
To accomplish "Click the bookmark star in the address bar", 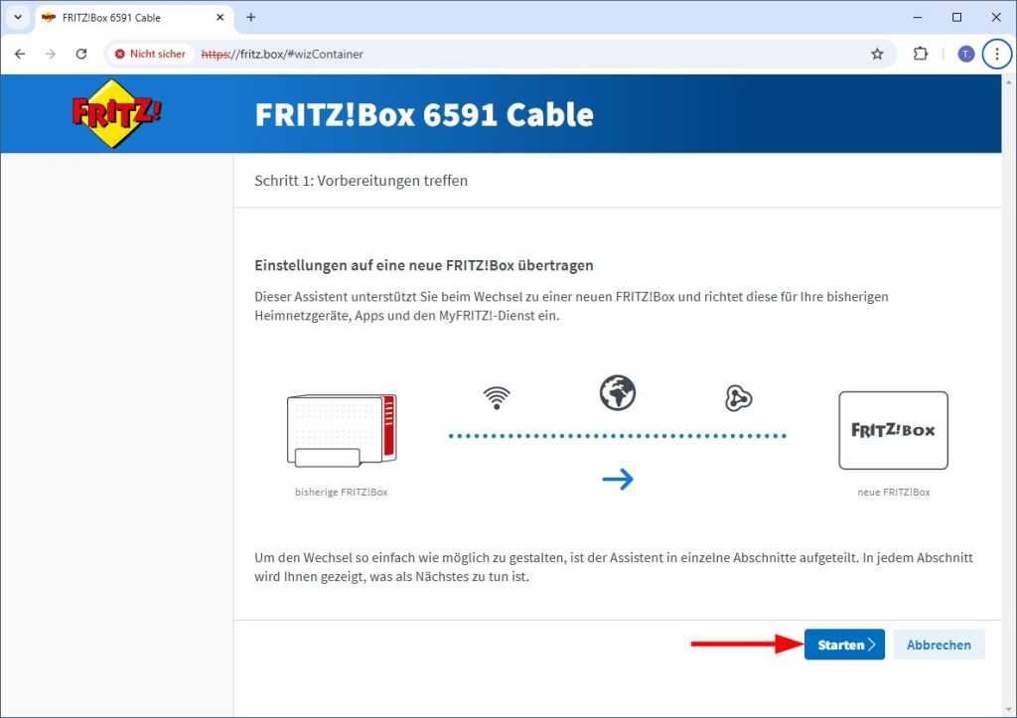I will click(x=878, y=55).
